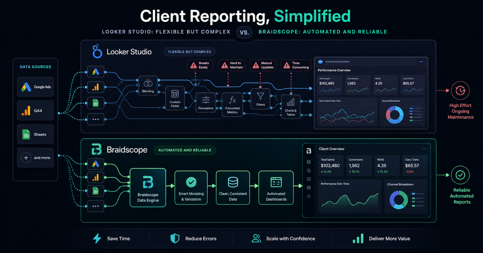
Task: Click the 'Automated and reliable' pill badge
Action: (x=185, y=150)
